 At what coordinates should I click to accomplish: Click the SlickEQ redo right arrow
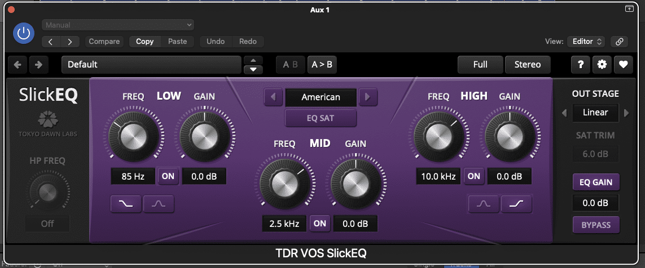click(39, 64)
